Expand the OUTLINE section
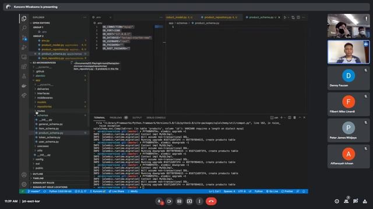 coord(38,174)
